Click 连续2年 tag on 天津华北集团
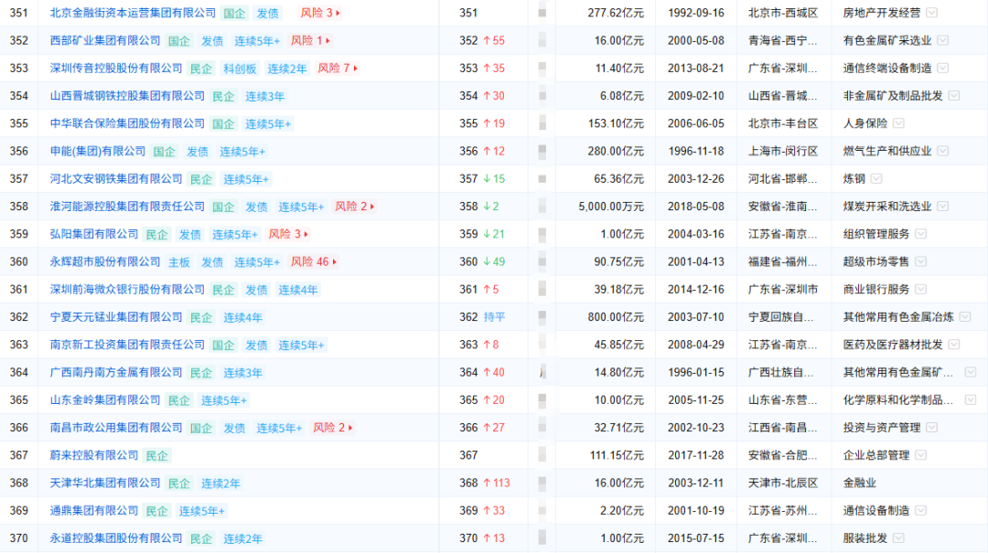The width and height of the screenshot is (988, 553). 220,484
